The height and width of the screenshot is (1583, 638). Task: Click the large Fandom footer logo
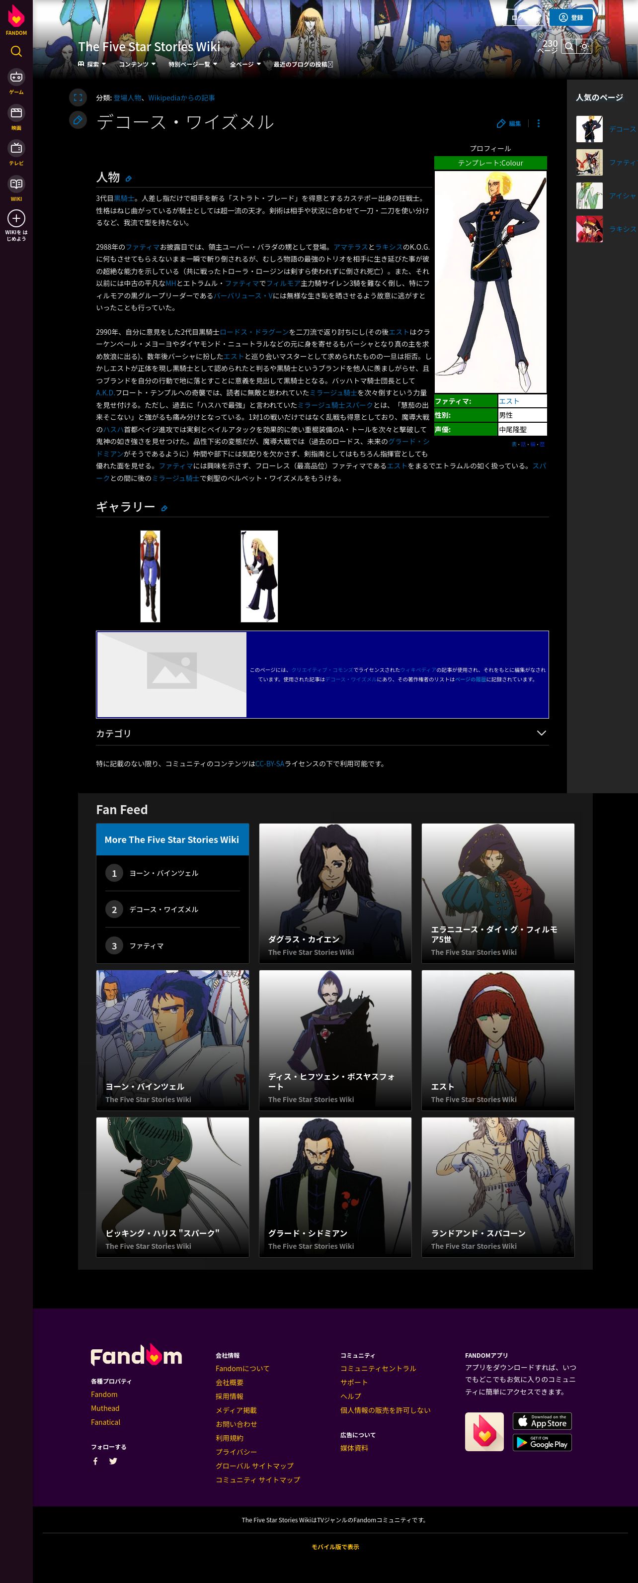(136, 1354)
